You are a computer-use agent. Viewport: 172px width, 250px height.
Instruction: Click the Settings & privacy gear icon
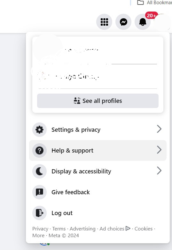tap(39, 129)
